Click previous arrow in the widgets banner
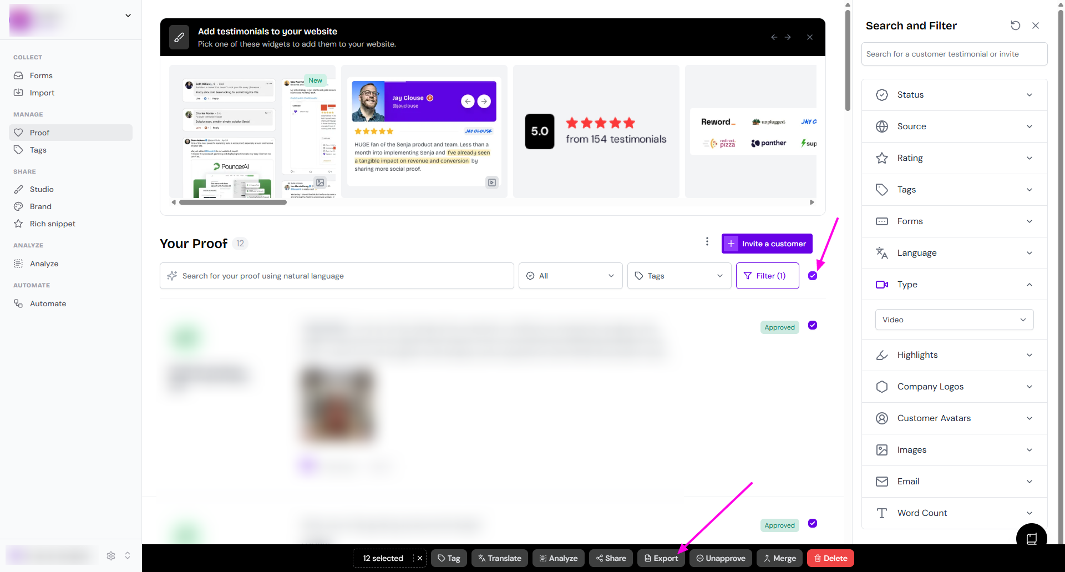 (774, 37)
